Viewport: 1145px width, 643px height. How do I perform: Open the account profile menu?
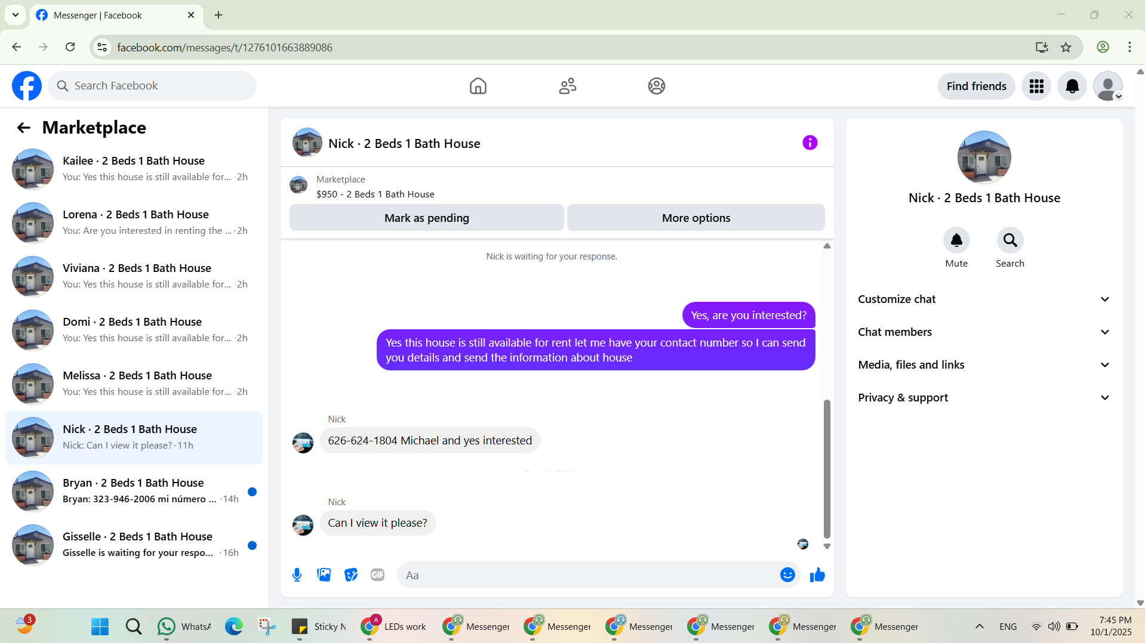1108,86
